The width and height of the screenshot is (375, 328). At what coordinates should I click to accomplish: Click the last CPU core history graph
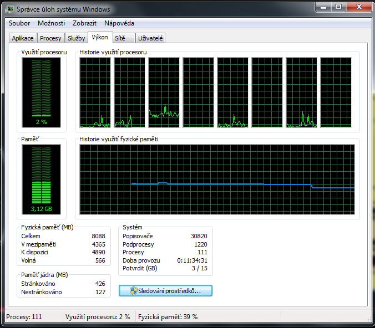[336, 93]
